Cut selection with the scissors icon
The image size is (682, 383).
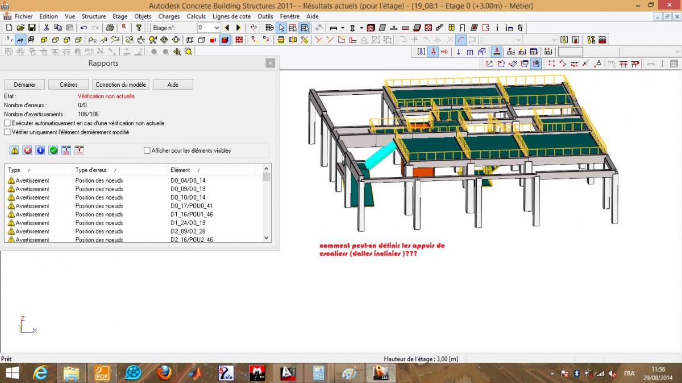pos(47,27)
